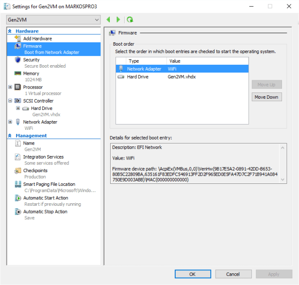Click the green forward arrow icon

118,19
